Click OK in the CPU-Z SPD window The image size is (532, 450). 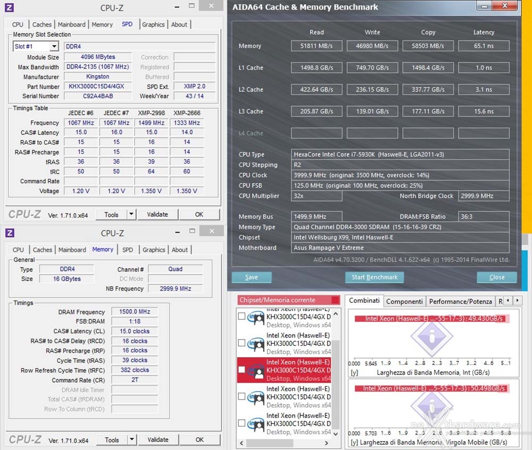(199, 215)
